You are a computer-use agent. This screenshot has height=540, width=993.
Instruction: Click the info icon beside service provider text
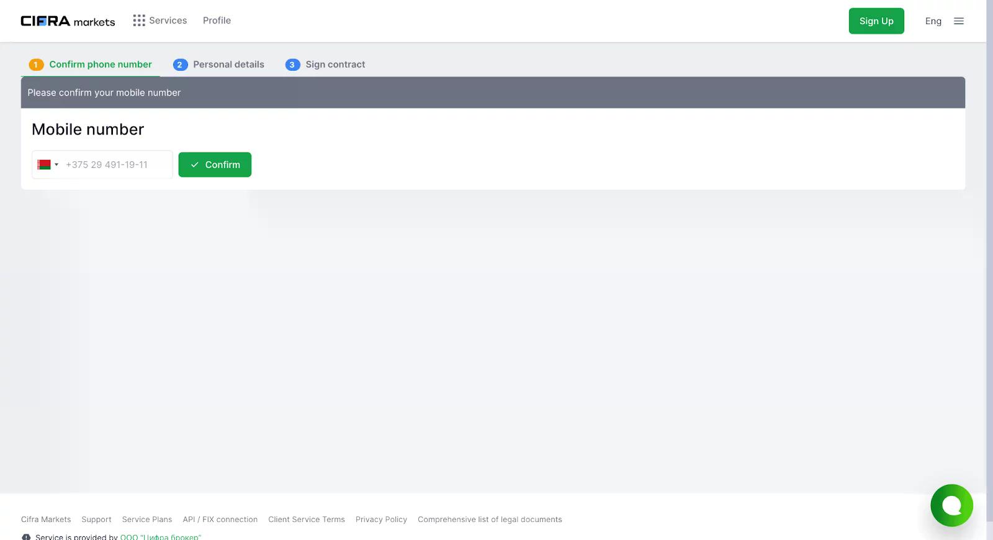point(26,536)
